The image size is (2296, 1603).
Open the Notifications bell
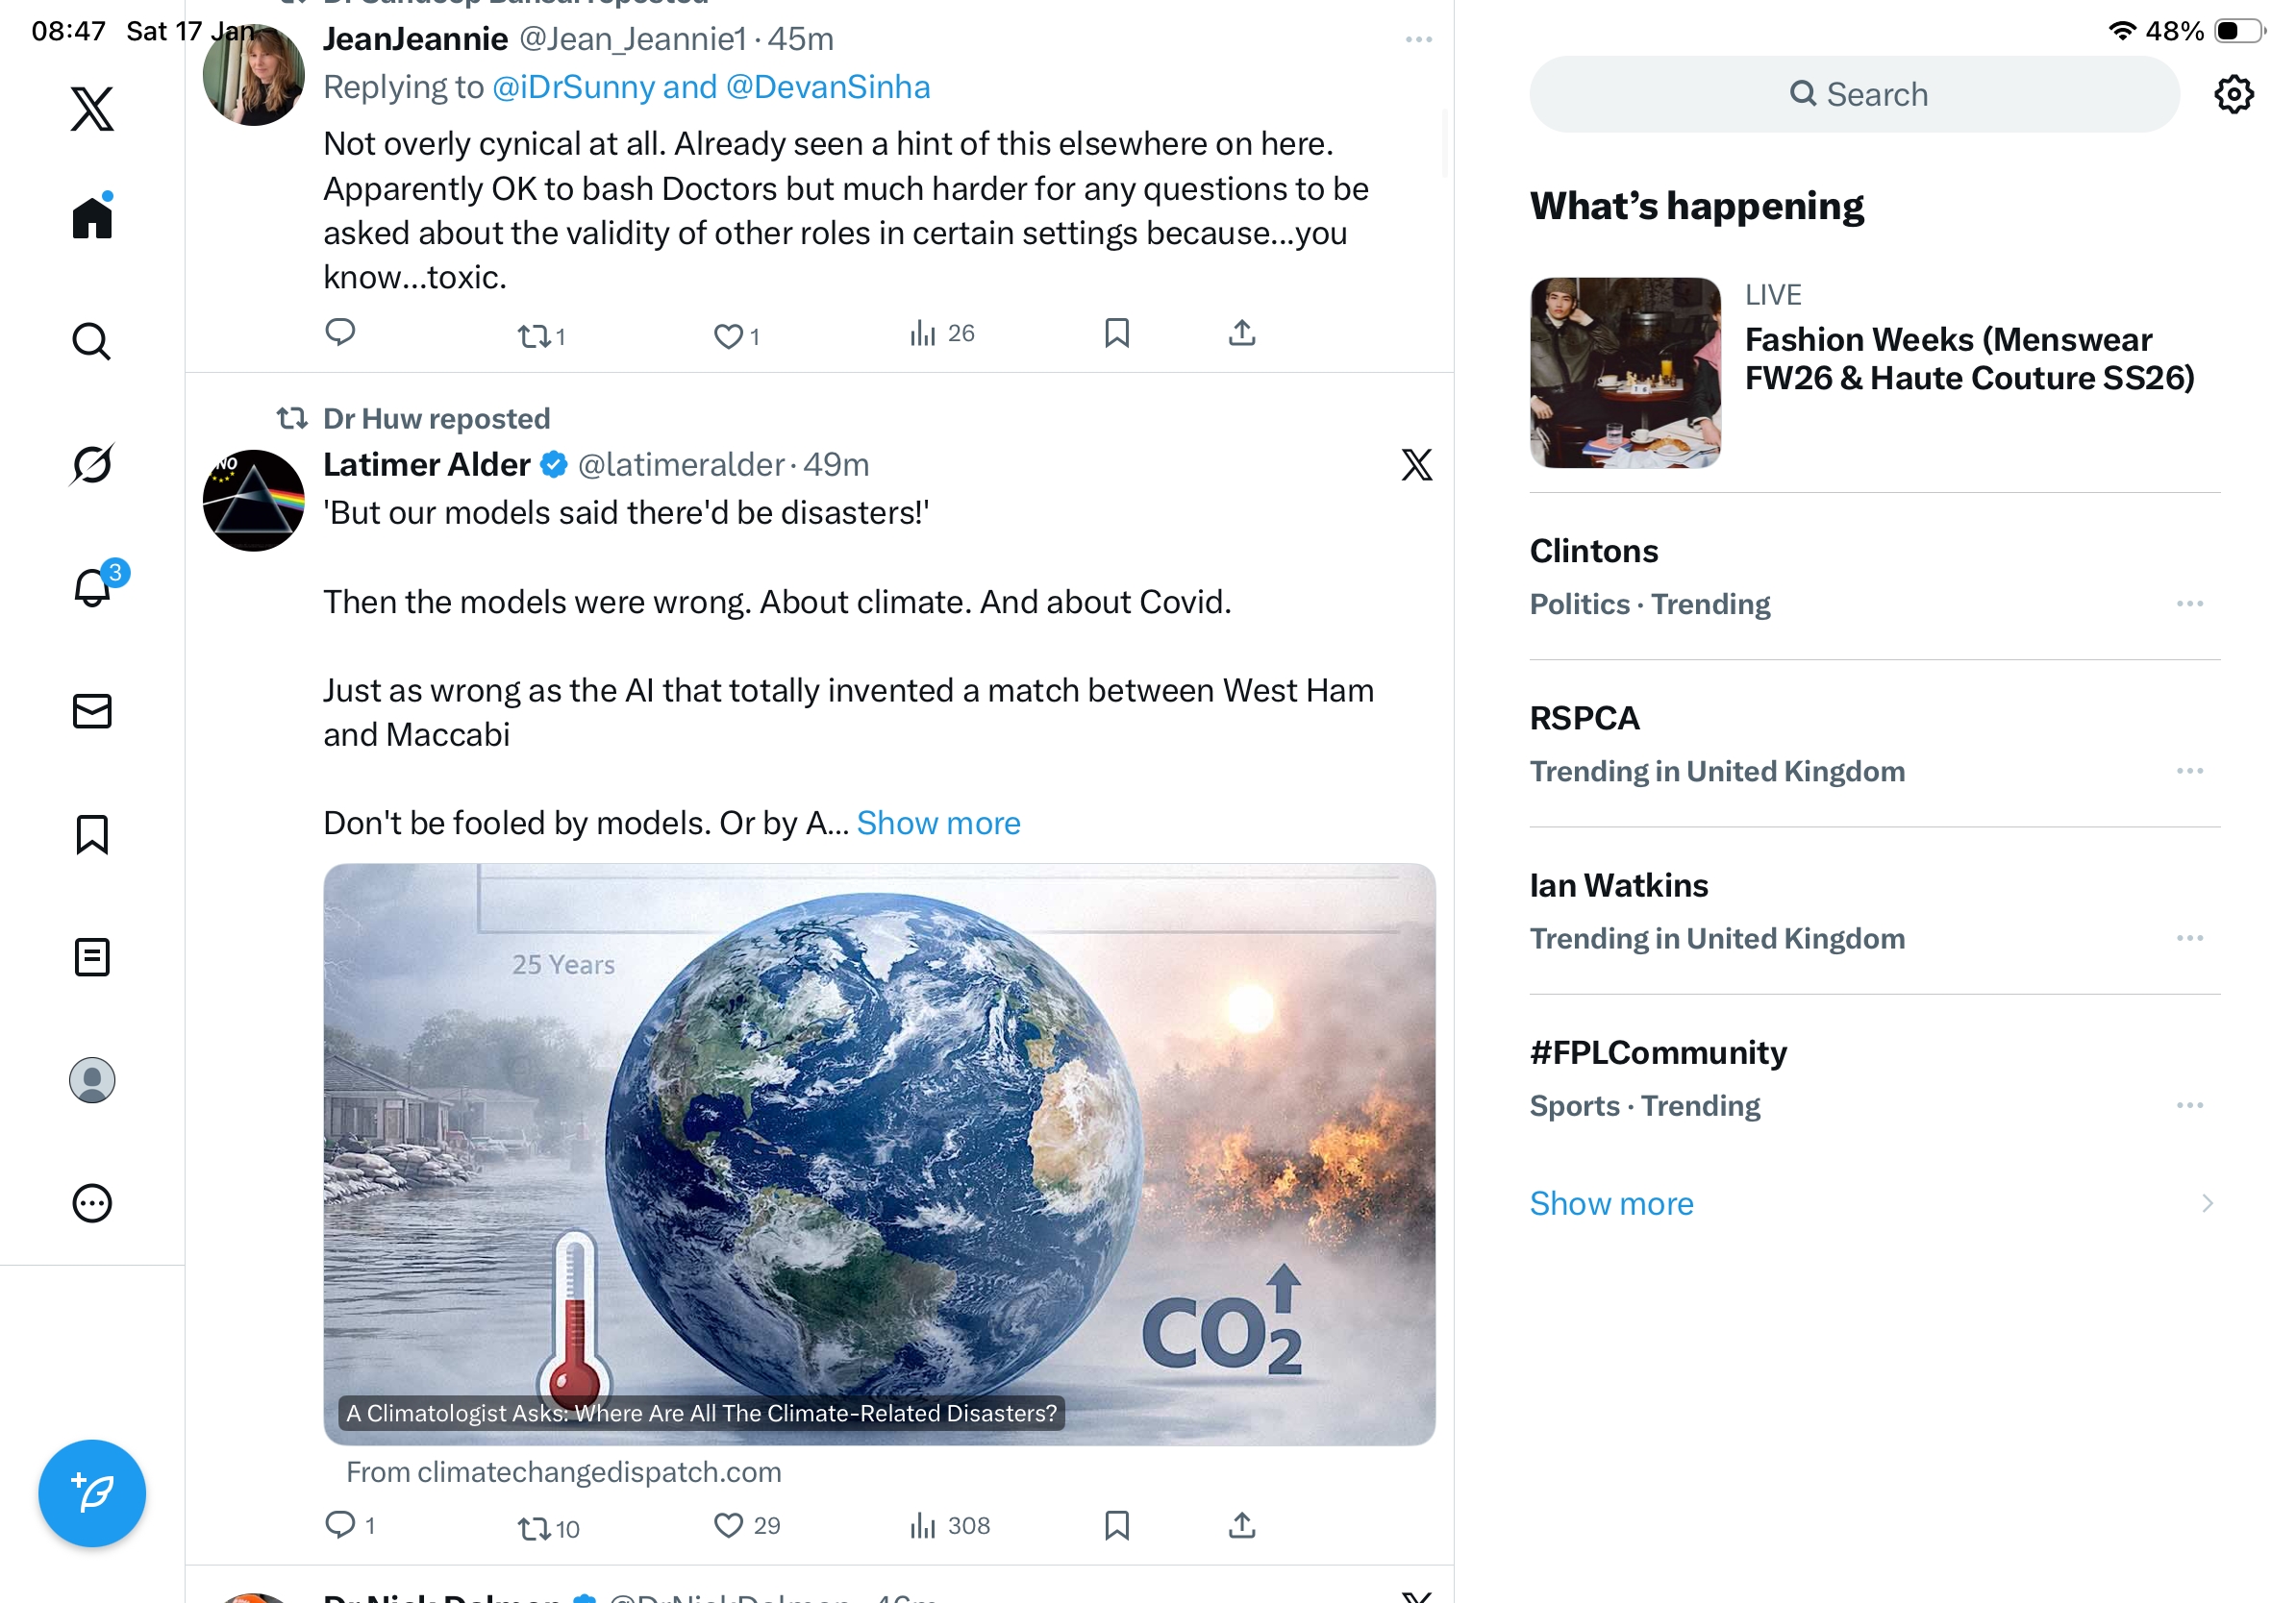92,587
